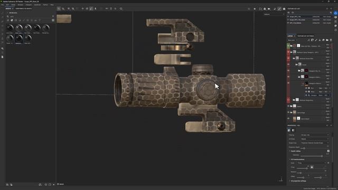Viewport: 338px width, 190px height.
Task: Click the add paint layer icon
Action: [x=316, y=40]
